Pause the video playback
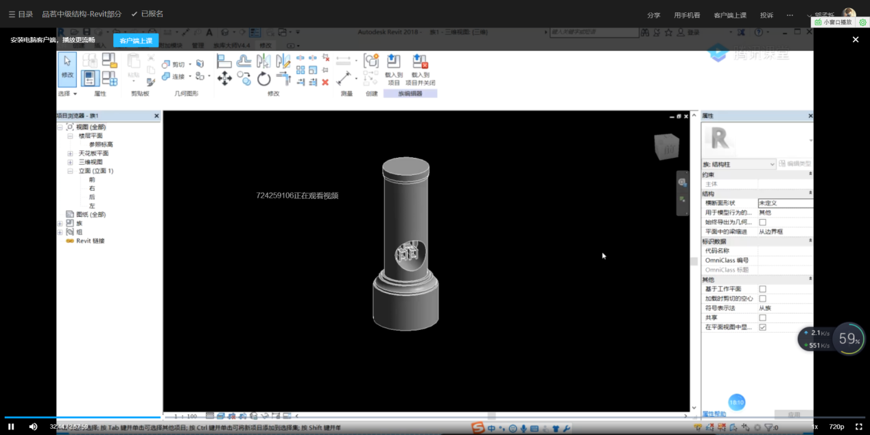870x435 pixels. coord(12,427)
